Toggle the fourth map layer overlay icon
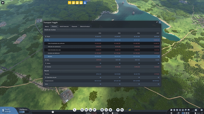 coord(180,110)
